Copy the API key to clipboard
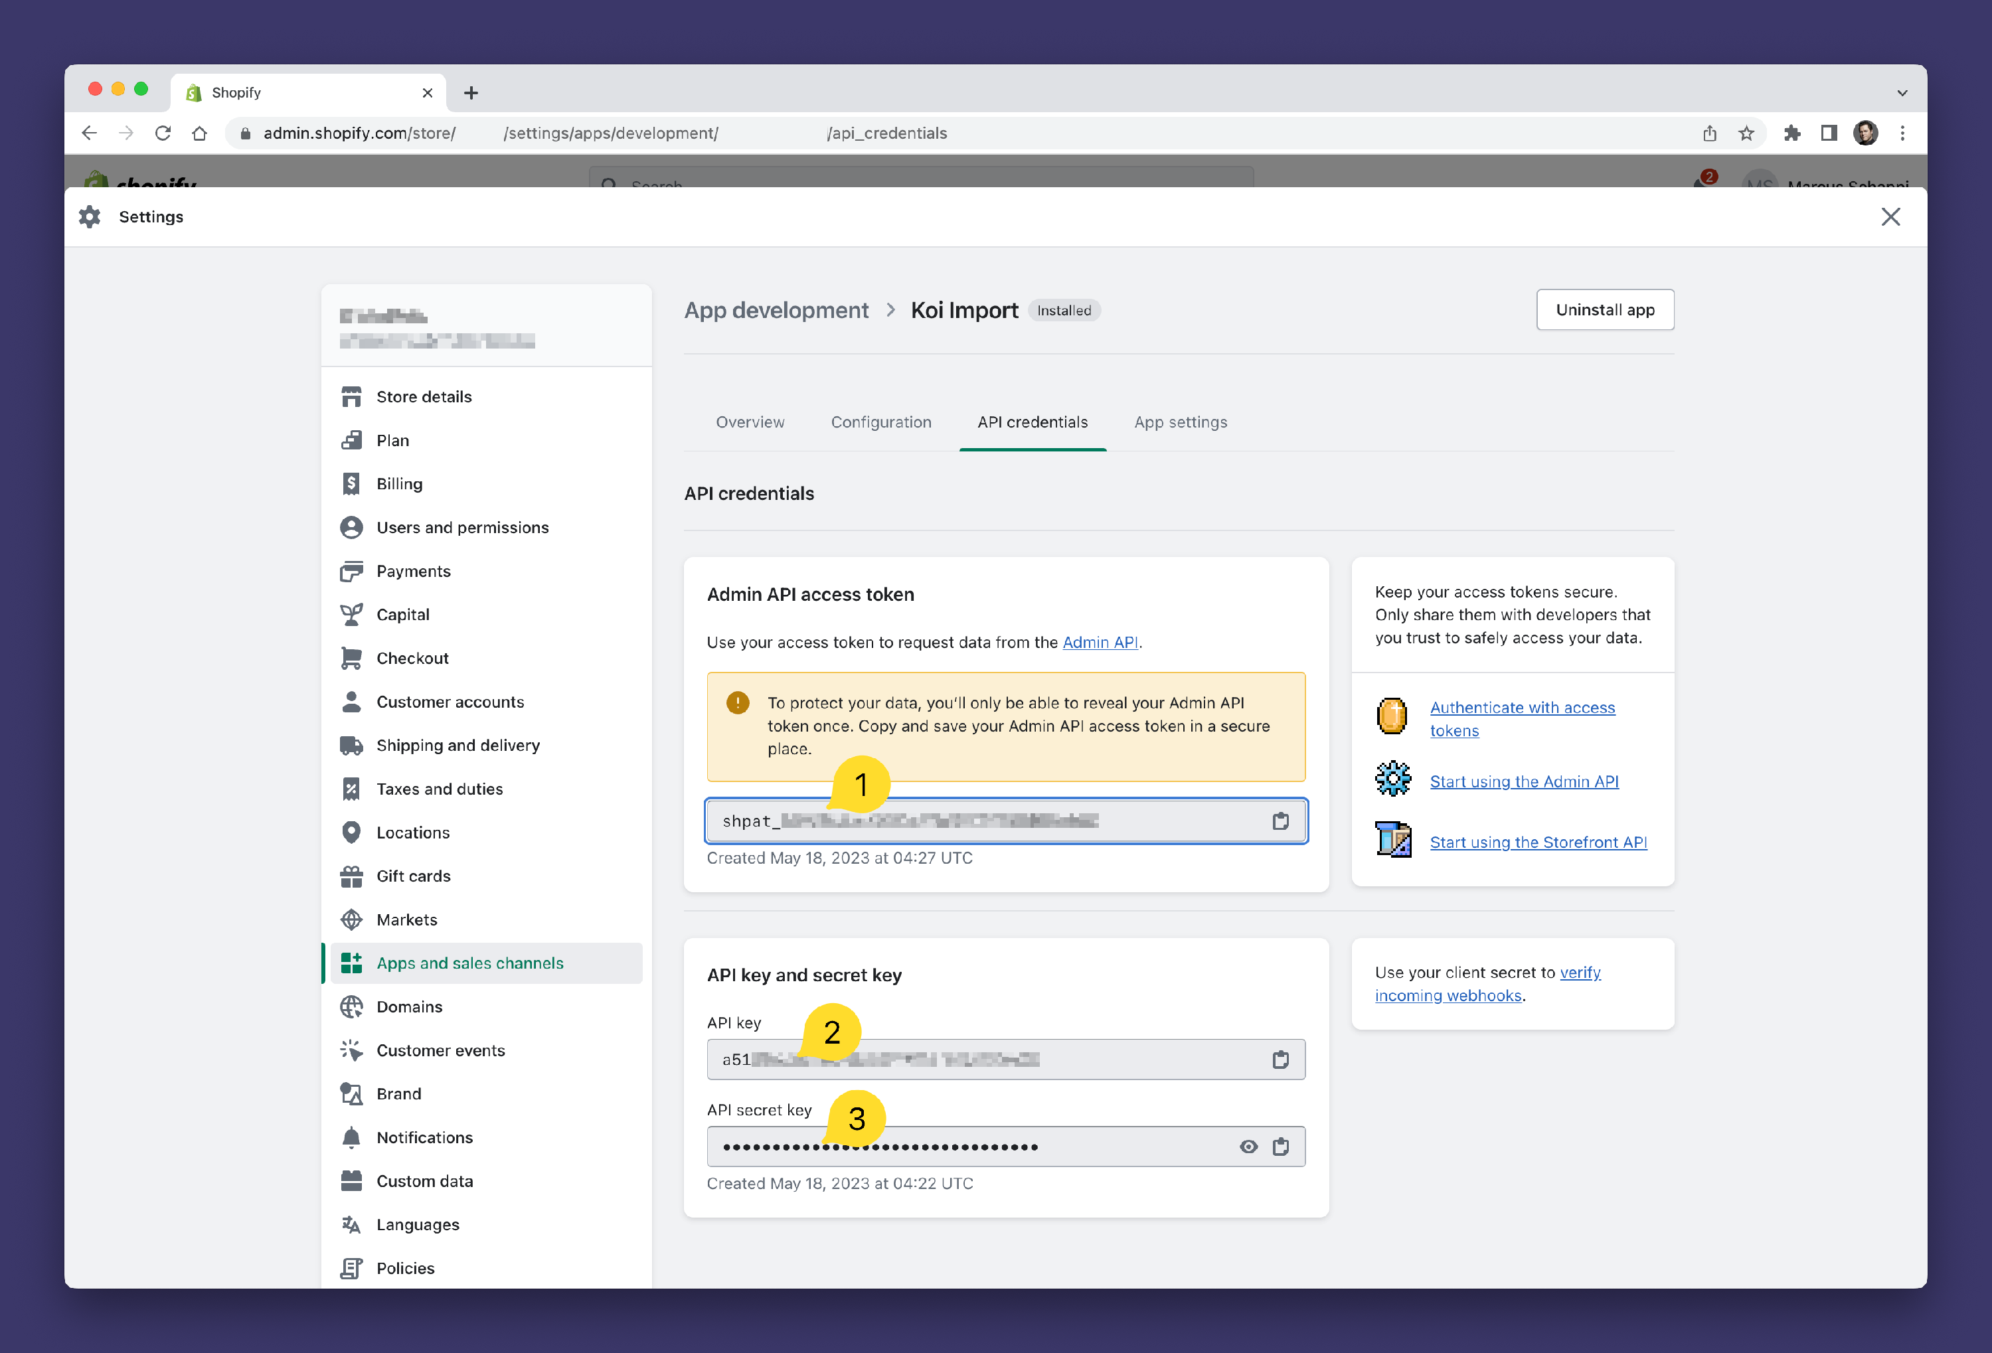The height and width of the screenshot is (1353, 1992). [1280, 1059]
